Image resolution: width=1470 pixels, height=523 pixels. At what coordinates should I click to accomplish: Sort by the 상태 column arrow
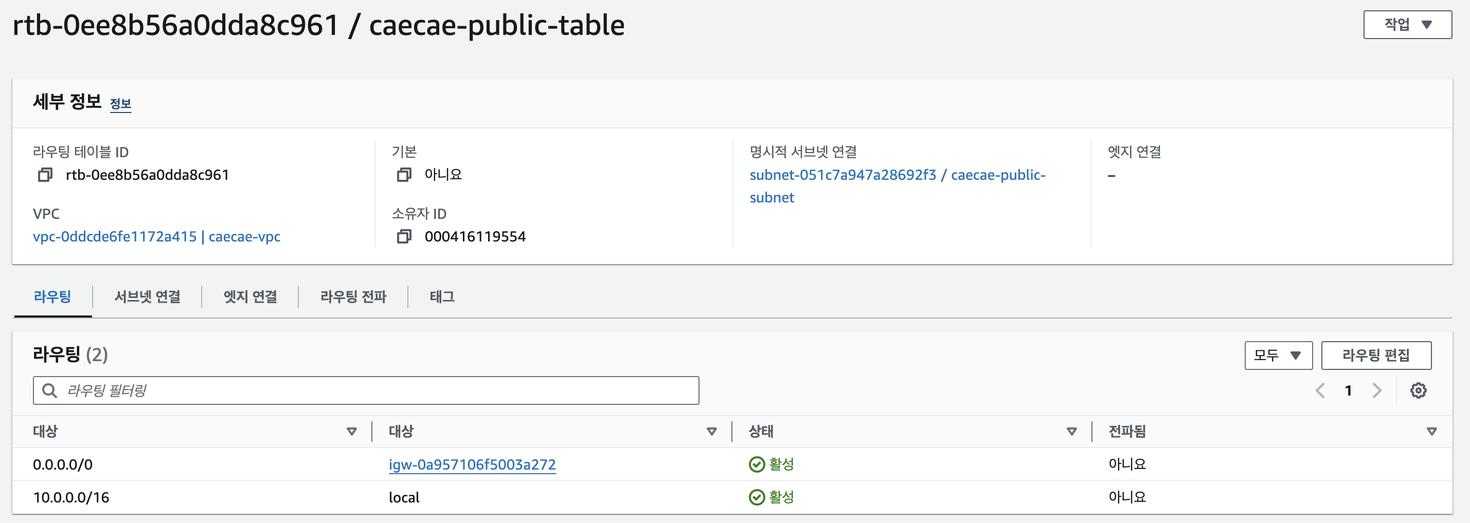pos(1071,432)
